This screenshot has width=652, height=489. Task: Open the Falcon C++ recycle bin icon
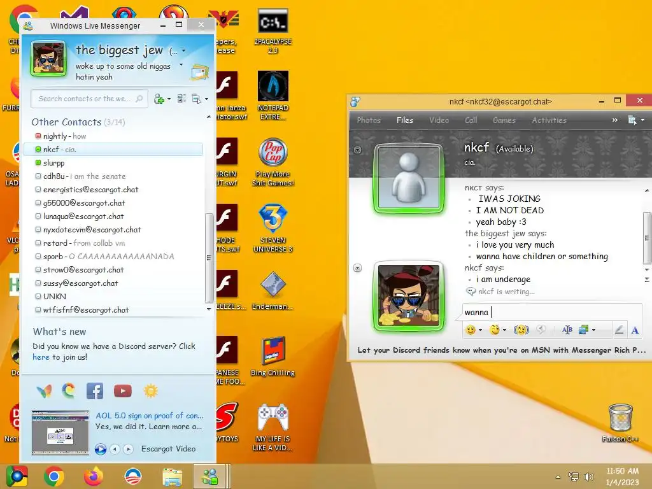[x=620, y=423]
